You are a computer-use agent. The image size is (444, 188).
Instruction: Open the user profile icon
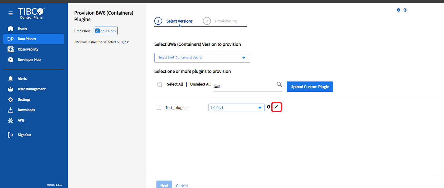coord(405,10)
